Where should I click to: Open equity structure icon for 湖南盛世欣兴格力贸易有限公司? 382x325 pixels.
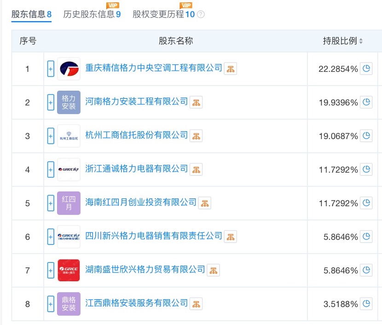point(214,271)
